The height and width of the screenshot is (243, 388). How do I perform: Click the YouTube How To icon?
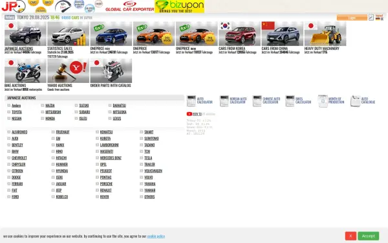pyautogui.click(x=189, y=114)
